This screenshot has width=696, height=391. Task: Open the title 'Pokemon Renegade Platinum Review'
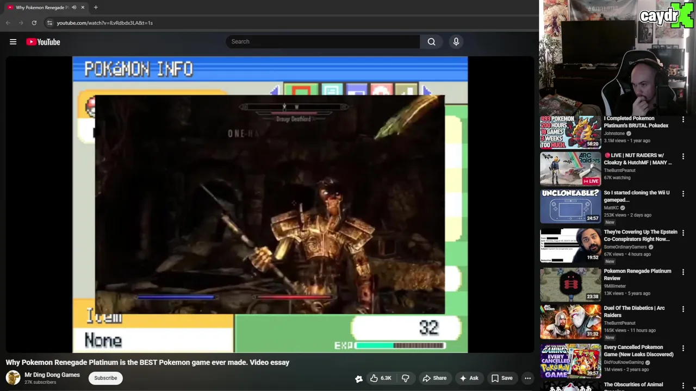click(x=637, y=274)
